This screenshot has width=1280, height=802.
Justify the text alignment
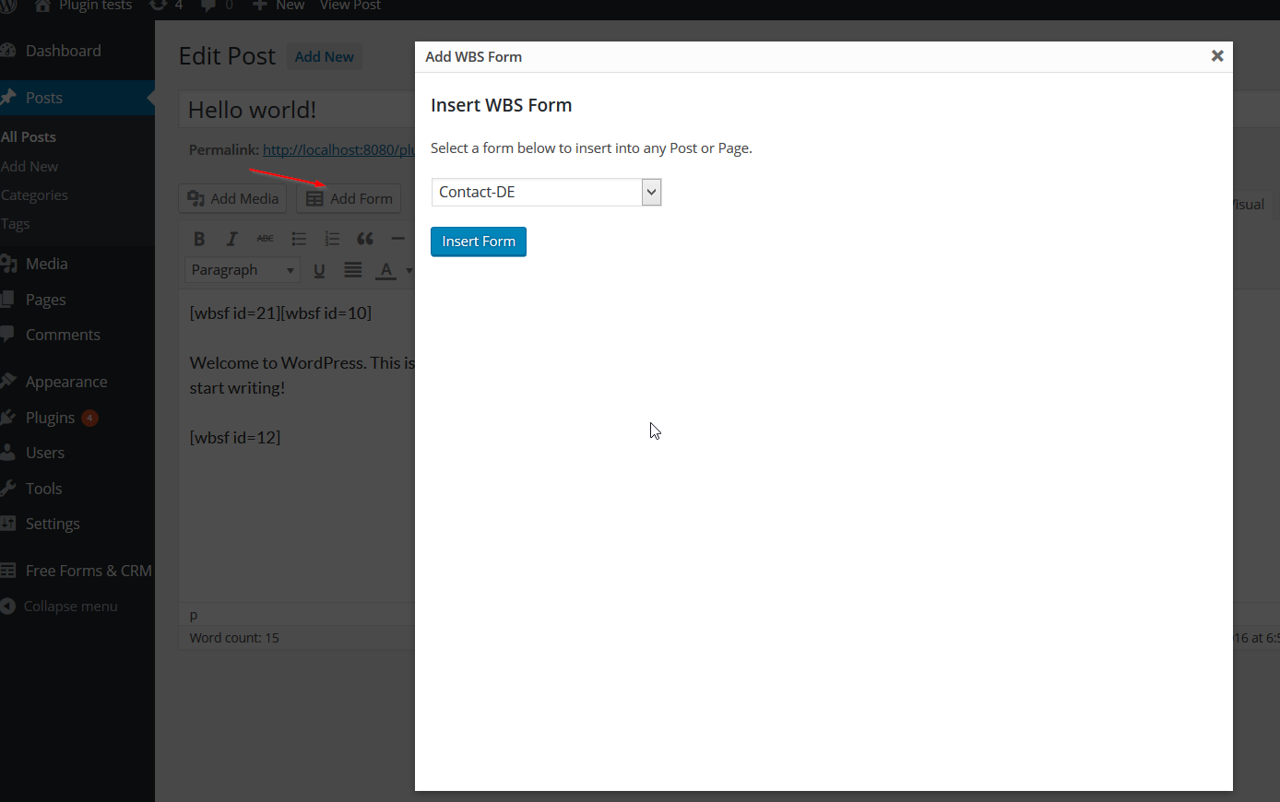pyautogui.click(x=352, y=270)
